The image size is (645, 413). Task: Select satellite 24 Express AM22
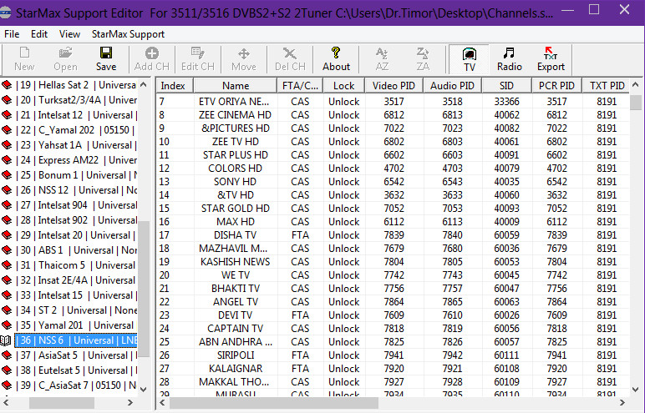76,160
